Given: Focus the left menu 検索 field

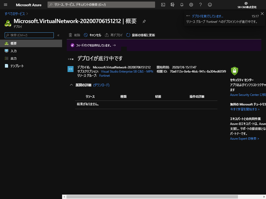Looking at the screenshot, I should tap(29, 35).
